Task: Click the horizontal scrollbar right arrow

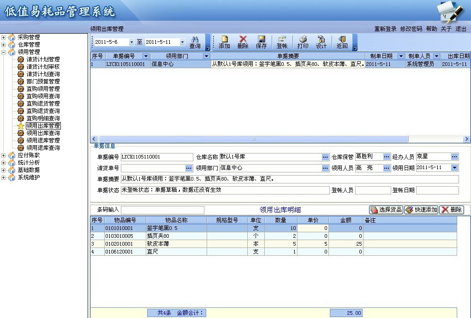Action: (466, 139)
